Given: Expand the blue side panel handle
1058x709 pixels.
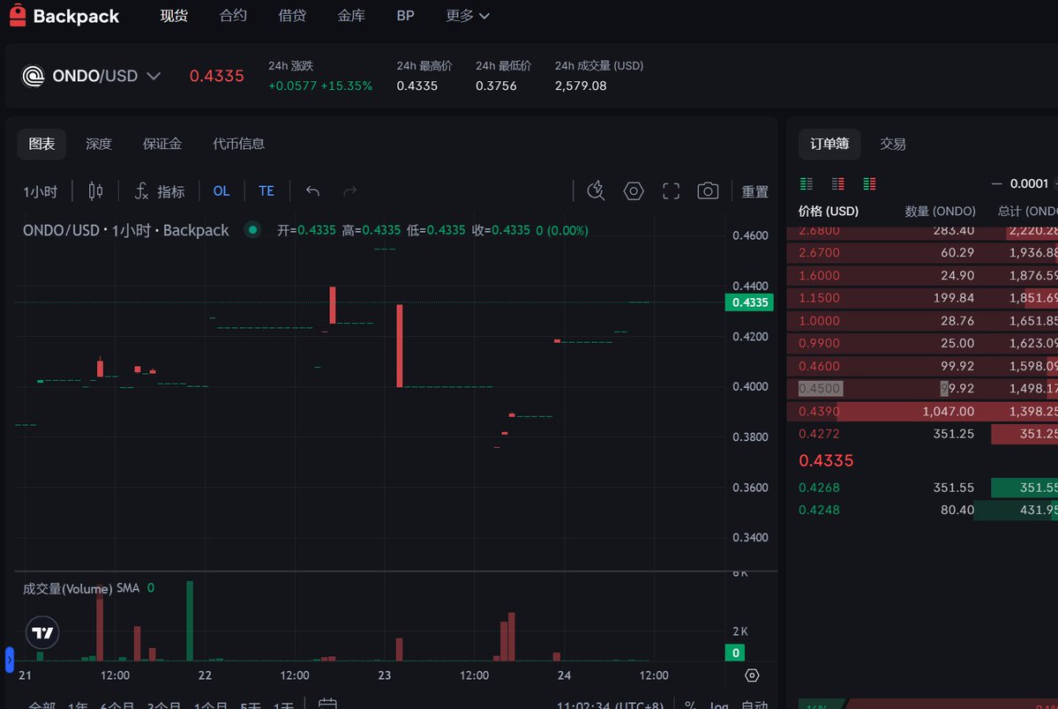Looking at the screenshot, I should coord(10,659).
